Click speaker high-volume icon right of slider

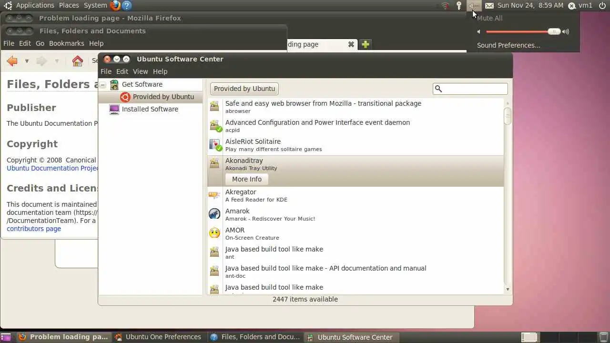565,32
